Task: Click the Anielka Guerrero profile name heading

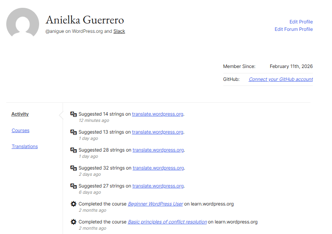Action: pyautogui.click(x=85, y=20)
